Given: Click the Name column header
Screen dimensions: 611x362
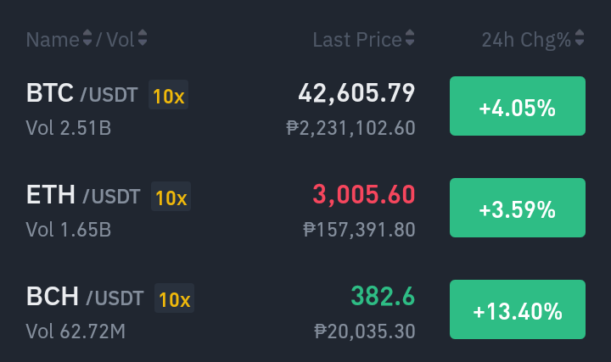Looking at the screenshot, I should (53, 39).
